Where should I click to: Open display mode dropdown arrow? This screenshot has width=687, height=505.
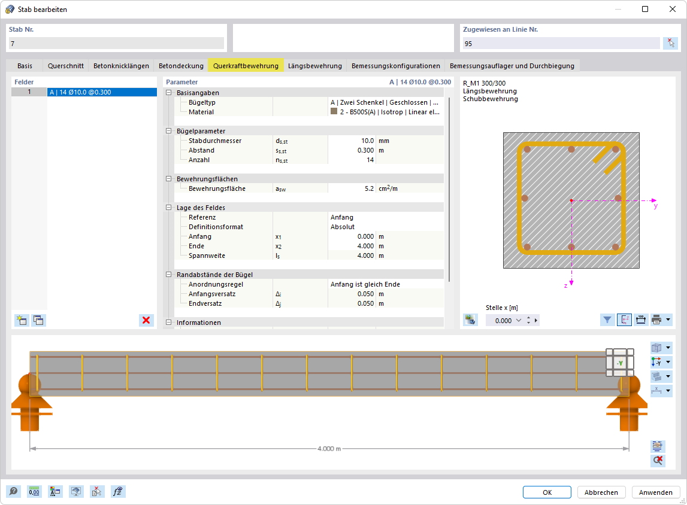coord(668,376)
